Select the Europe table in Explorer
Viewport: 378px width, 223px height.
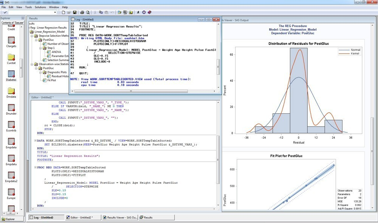(11, 194)
